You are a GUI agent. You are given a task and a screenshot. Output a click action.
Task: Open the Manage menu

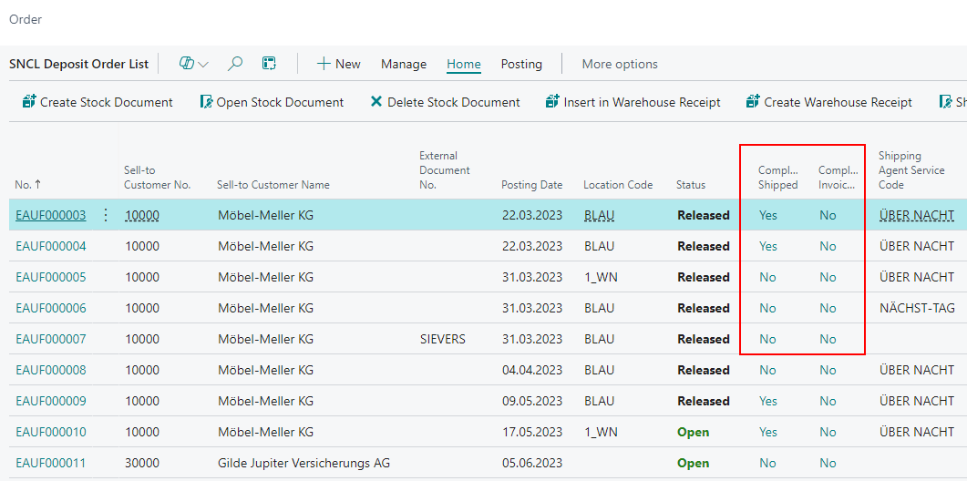coord(404,64)
